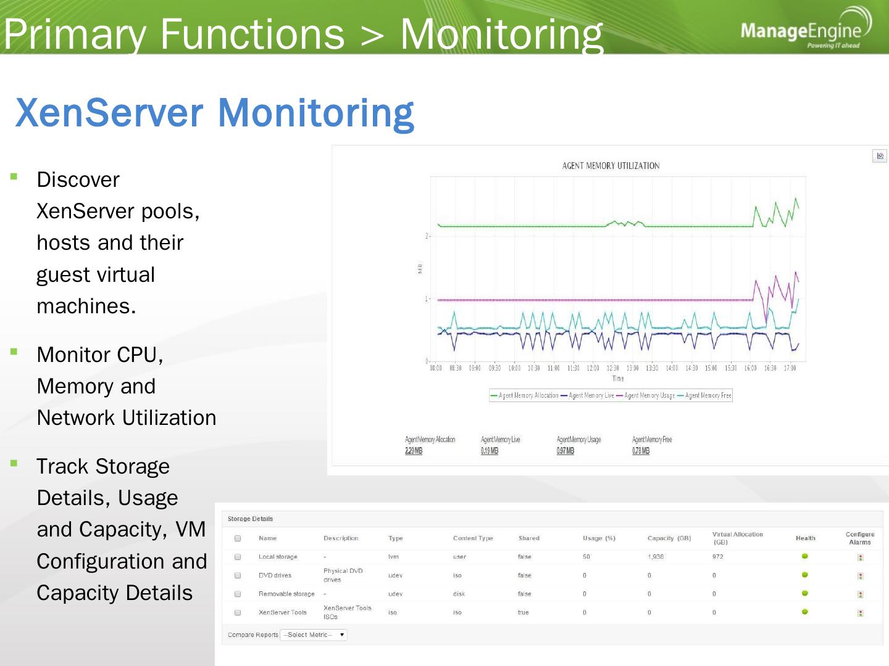Check the Local storage row checkbox

tap(238, 557)
